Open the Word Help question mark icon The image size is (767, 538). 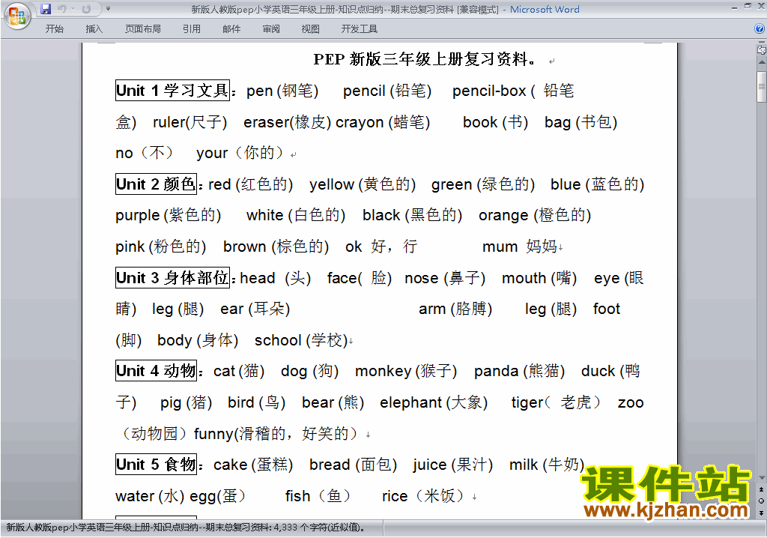[760, 29]
